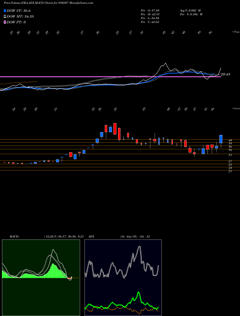Click the peak of the white line on the EMA chart
Image resolution: width=240 pixels, height=316 pixels.
tap(166, 63)
